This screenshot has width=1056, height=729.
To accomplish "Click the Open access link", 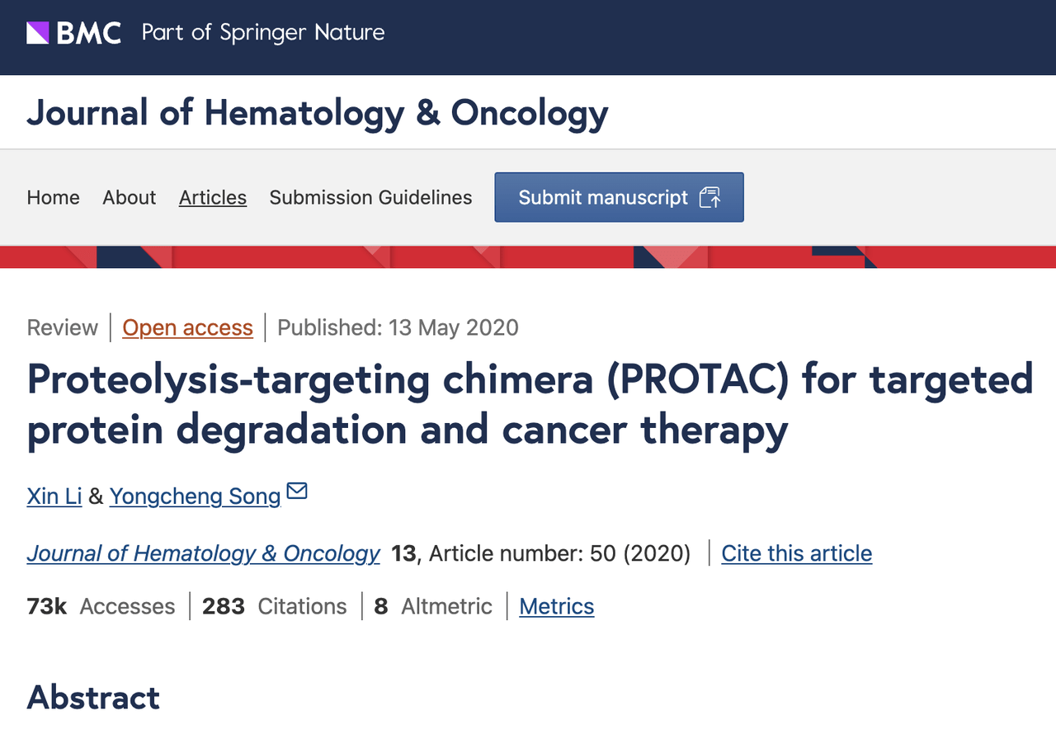I will coord(187,327).
